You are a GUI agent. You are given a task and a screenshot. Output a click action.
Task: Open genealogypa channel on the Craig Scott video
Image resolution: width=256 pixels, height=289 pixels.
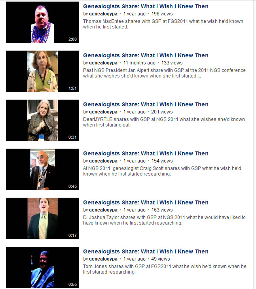pos(103,161)
